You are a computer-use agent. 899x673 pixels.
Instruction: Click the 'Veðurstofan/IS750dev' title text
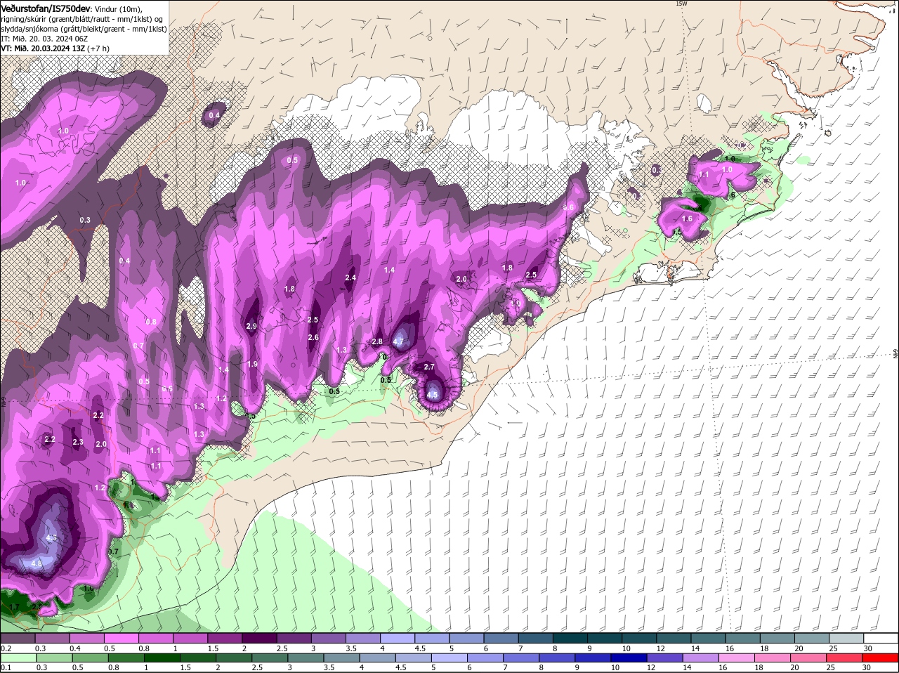coord(45,8)
